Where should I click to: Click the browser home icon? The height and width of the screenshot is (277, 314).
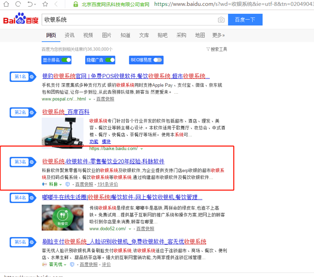click(x=6, y=4)
